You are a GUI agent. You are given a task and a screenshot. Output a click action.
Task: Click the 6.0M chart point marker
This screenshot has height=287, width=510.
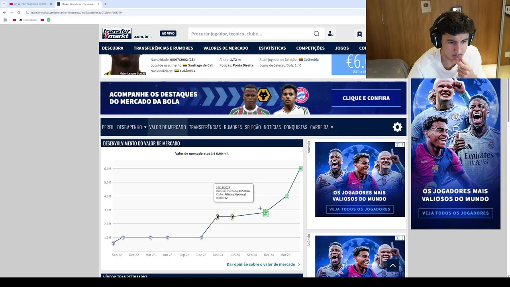pyautogui.click(x=300, y=169)
